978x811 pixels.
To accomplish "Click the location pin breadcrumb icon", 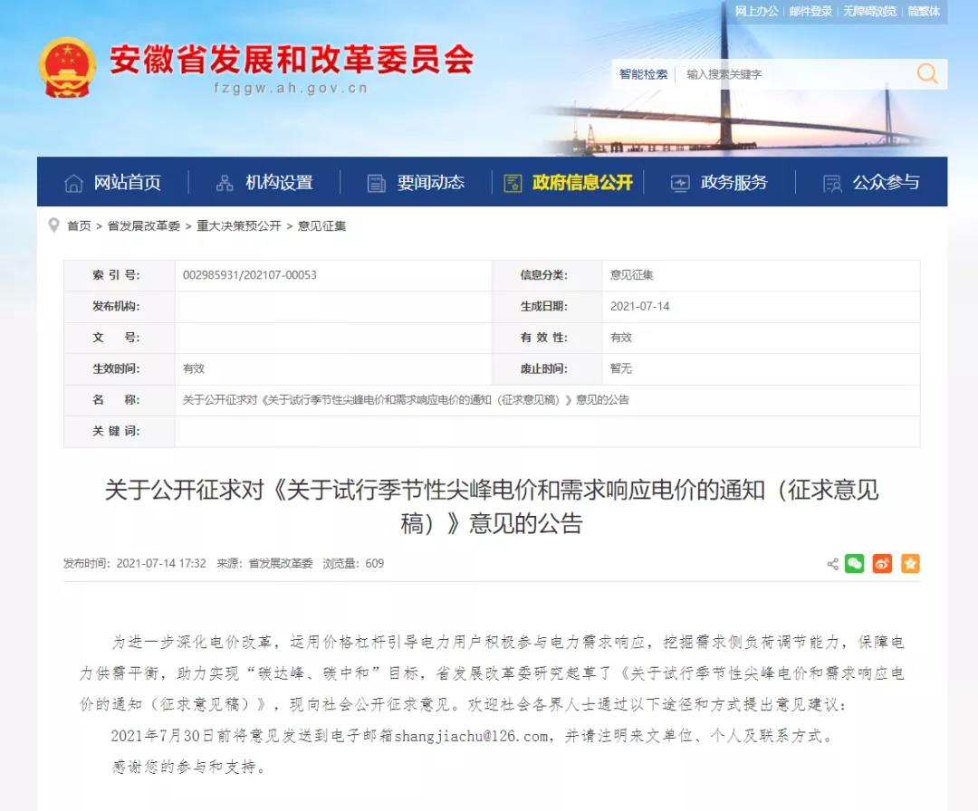I will (54, 224).
